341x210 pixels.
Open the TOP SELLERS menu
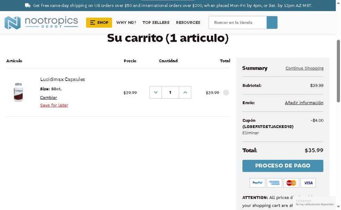(156, 22)
